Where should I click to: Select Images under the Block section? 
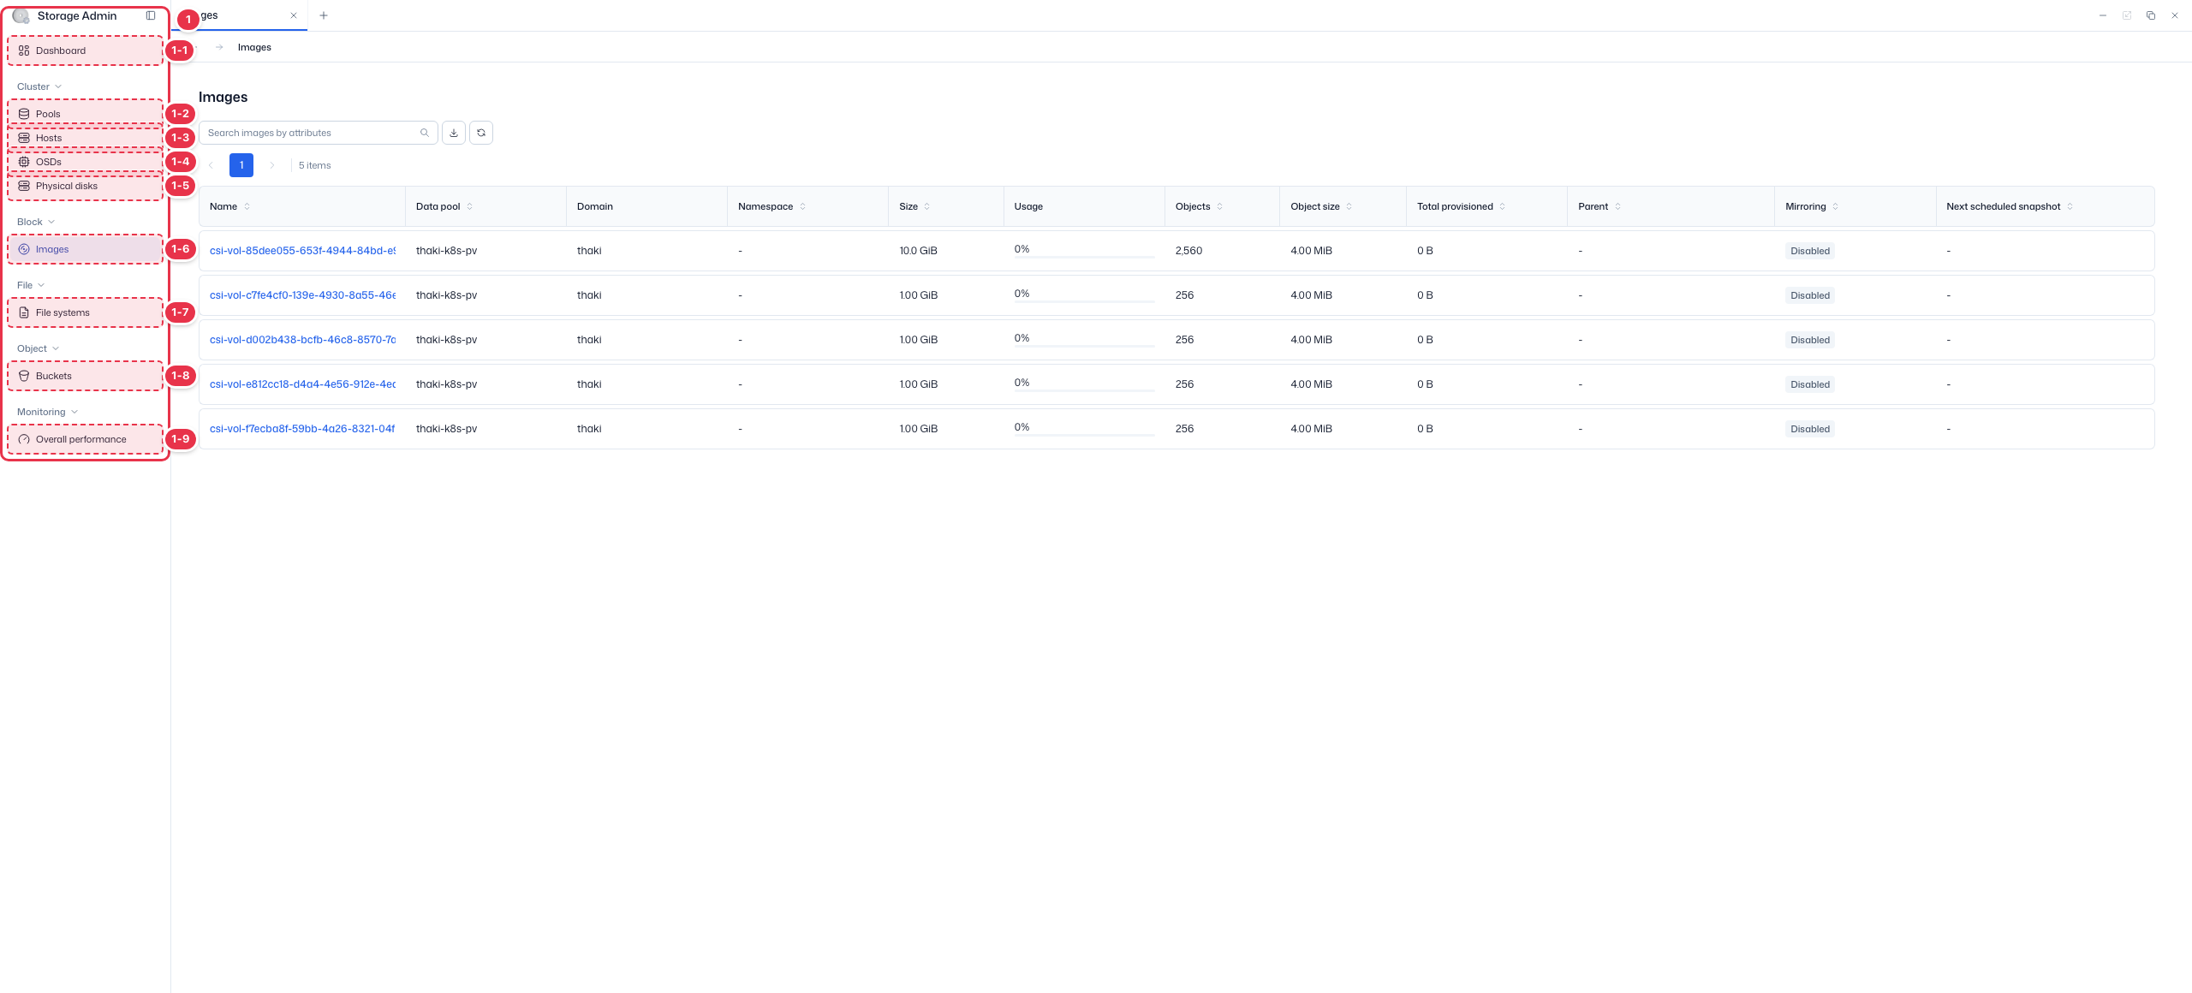tap(86, 249)
